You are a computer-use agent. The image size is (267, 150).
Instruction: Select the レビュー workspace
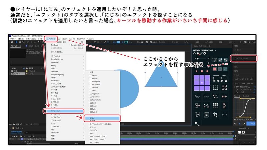pos(187,42)
